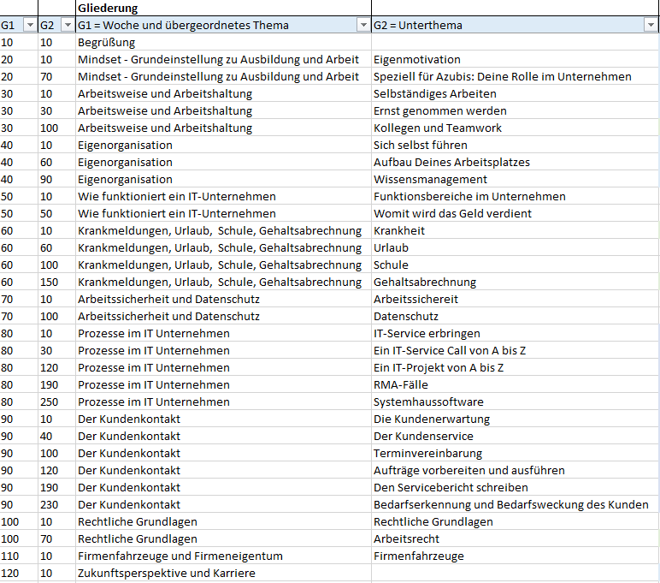Click the Arbeitsrecht cell
660x583 pixels.
pyautogui.click(x=515, y=539)
